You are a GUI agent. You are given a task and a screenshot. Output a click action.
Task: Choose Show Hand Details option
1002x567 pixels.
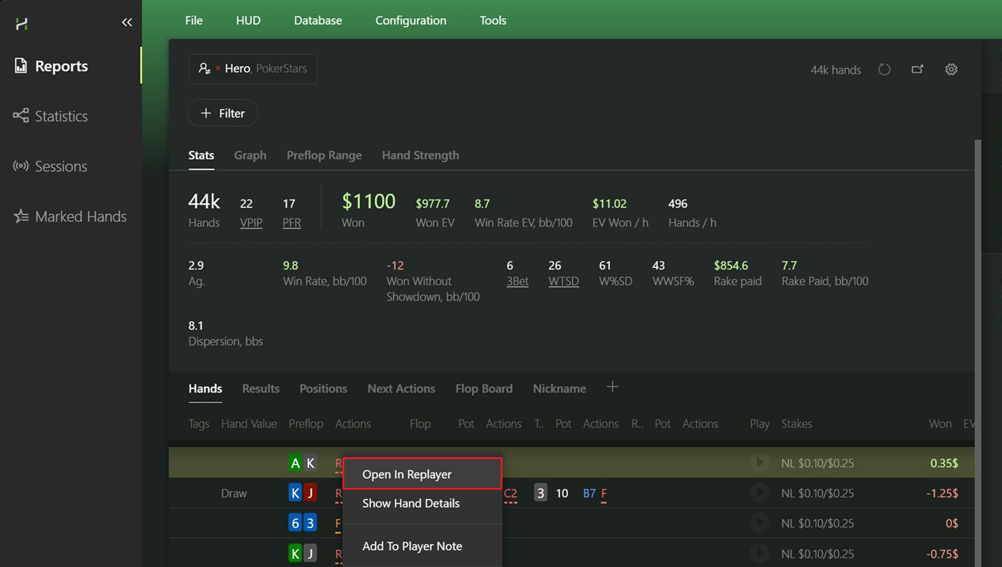pos(410,503)
